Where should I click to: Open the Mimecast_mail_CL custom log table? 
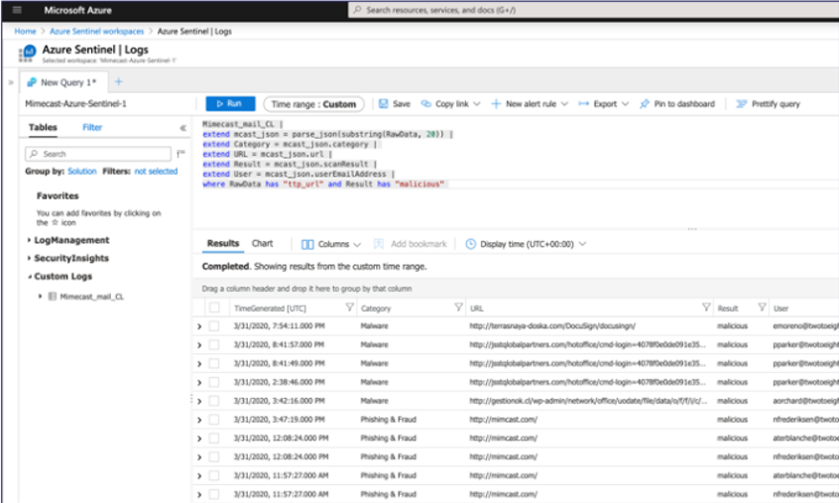click(91, 297)
